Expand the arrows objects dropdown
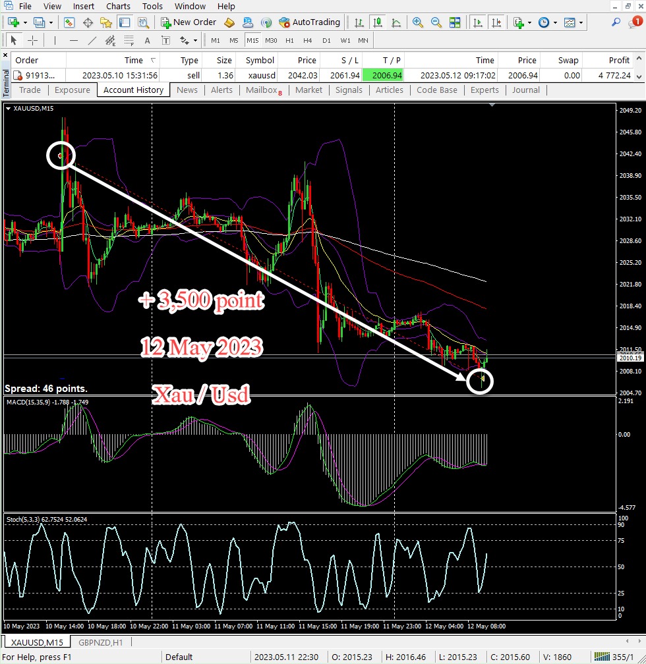 coord(195,41)
